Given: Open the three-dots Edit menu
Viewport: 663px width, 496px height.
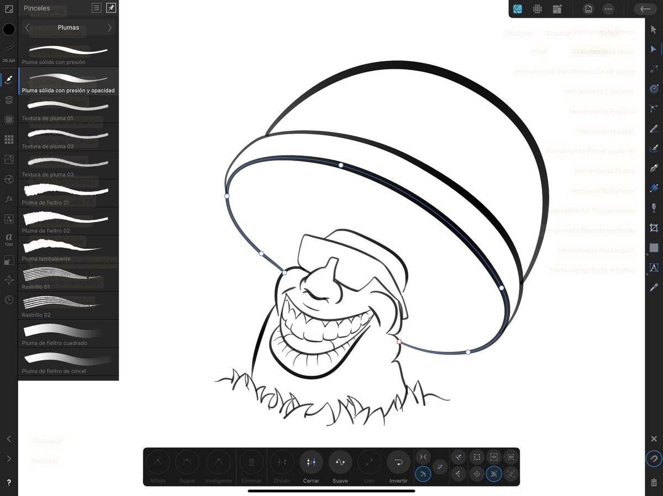Looking at the screenshot, I should (x=608, y=9).
